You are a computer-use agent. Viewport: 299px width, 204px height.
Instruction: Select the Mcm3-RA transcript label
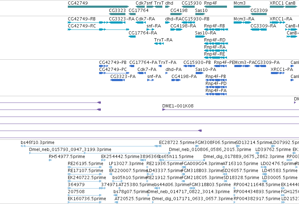pos(244,19)
